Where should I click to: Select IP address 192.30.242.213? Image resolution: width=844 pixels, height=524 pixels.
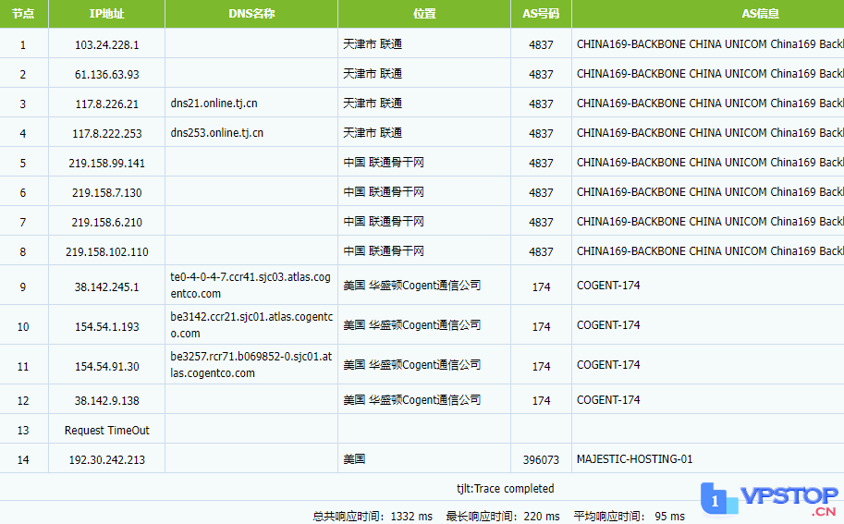106,460
